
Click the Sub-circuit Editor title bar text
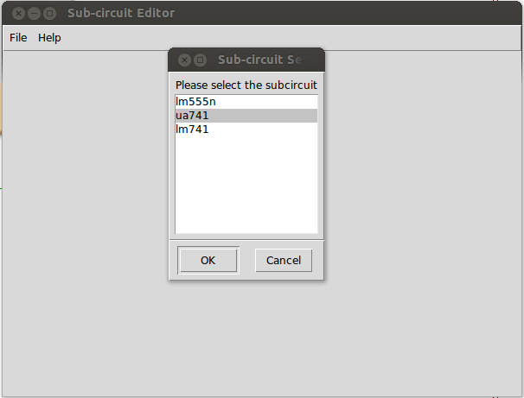121,13
